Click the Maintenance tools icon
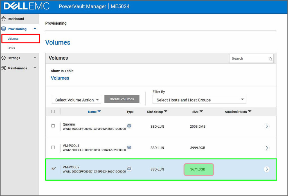The height and width of the screenshot is (196, 288). 4,68
